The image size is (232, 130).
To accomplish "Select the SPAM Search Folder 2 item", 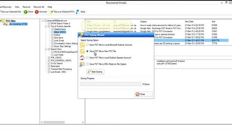I will click(61, 23).
